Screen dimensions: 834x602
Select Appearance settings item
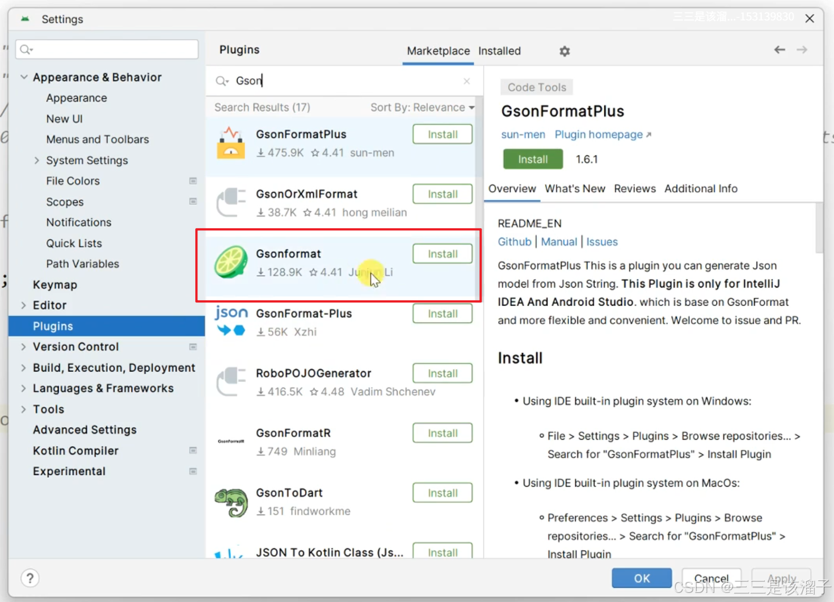pyautogui.click(x=77, y=98)
